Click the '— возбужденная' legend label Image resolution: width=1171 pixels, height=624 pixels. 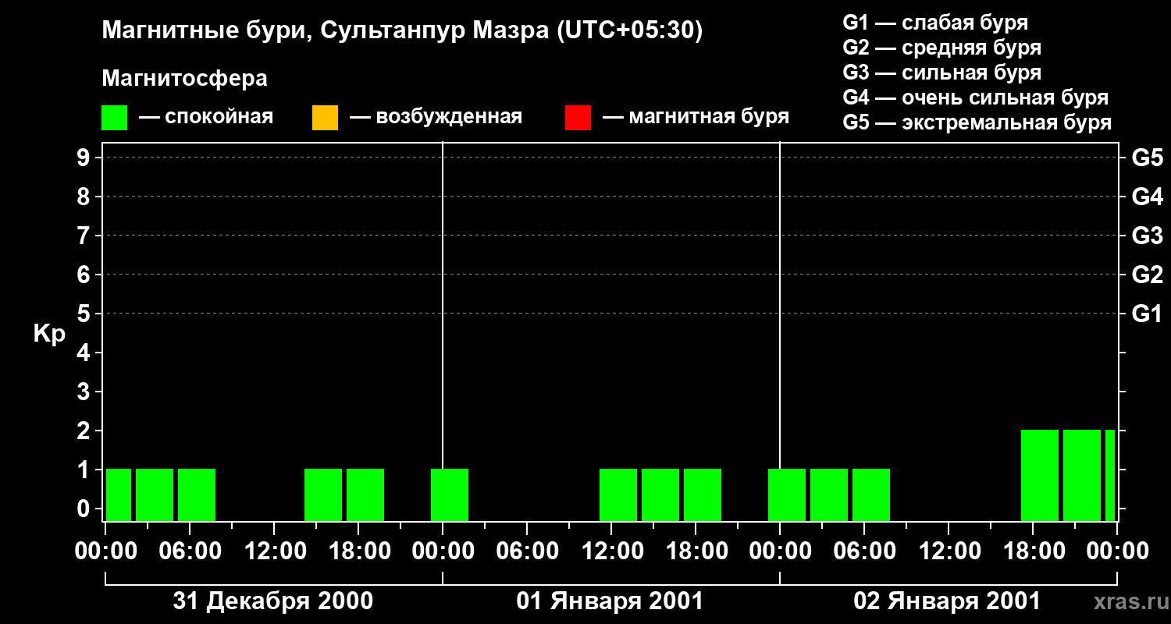point(436,117)
